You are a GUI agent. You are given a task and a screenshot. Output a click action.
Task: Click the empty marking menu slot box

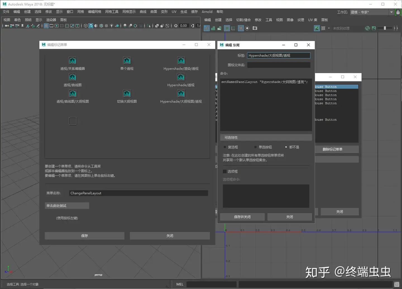[x=73, y=121]
